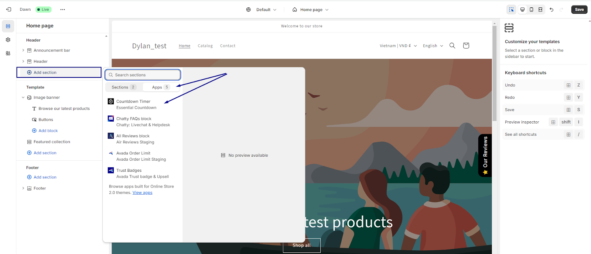Click Add block under Image banner
This screenshot has width=591, height=254.
coord(45,131)
